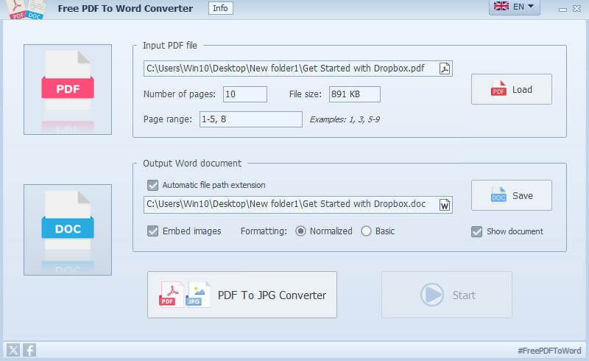The image size is (589, 361).
Task: Uncheck the Embed images option
Action: (x=153, y=231)
